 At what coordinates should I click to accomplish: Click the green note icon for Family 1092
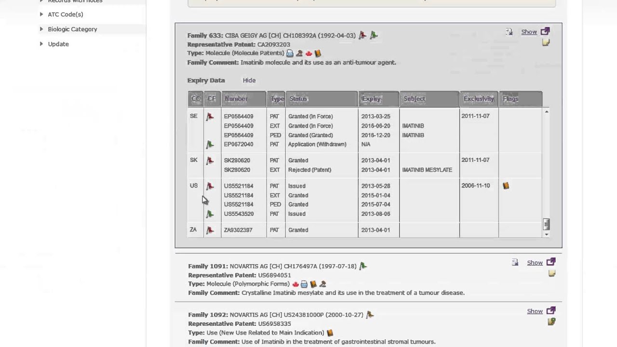coord(551,321)
